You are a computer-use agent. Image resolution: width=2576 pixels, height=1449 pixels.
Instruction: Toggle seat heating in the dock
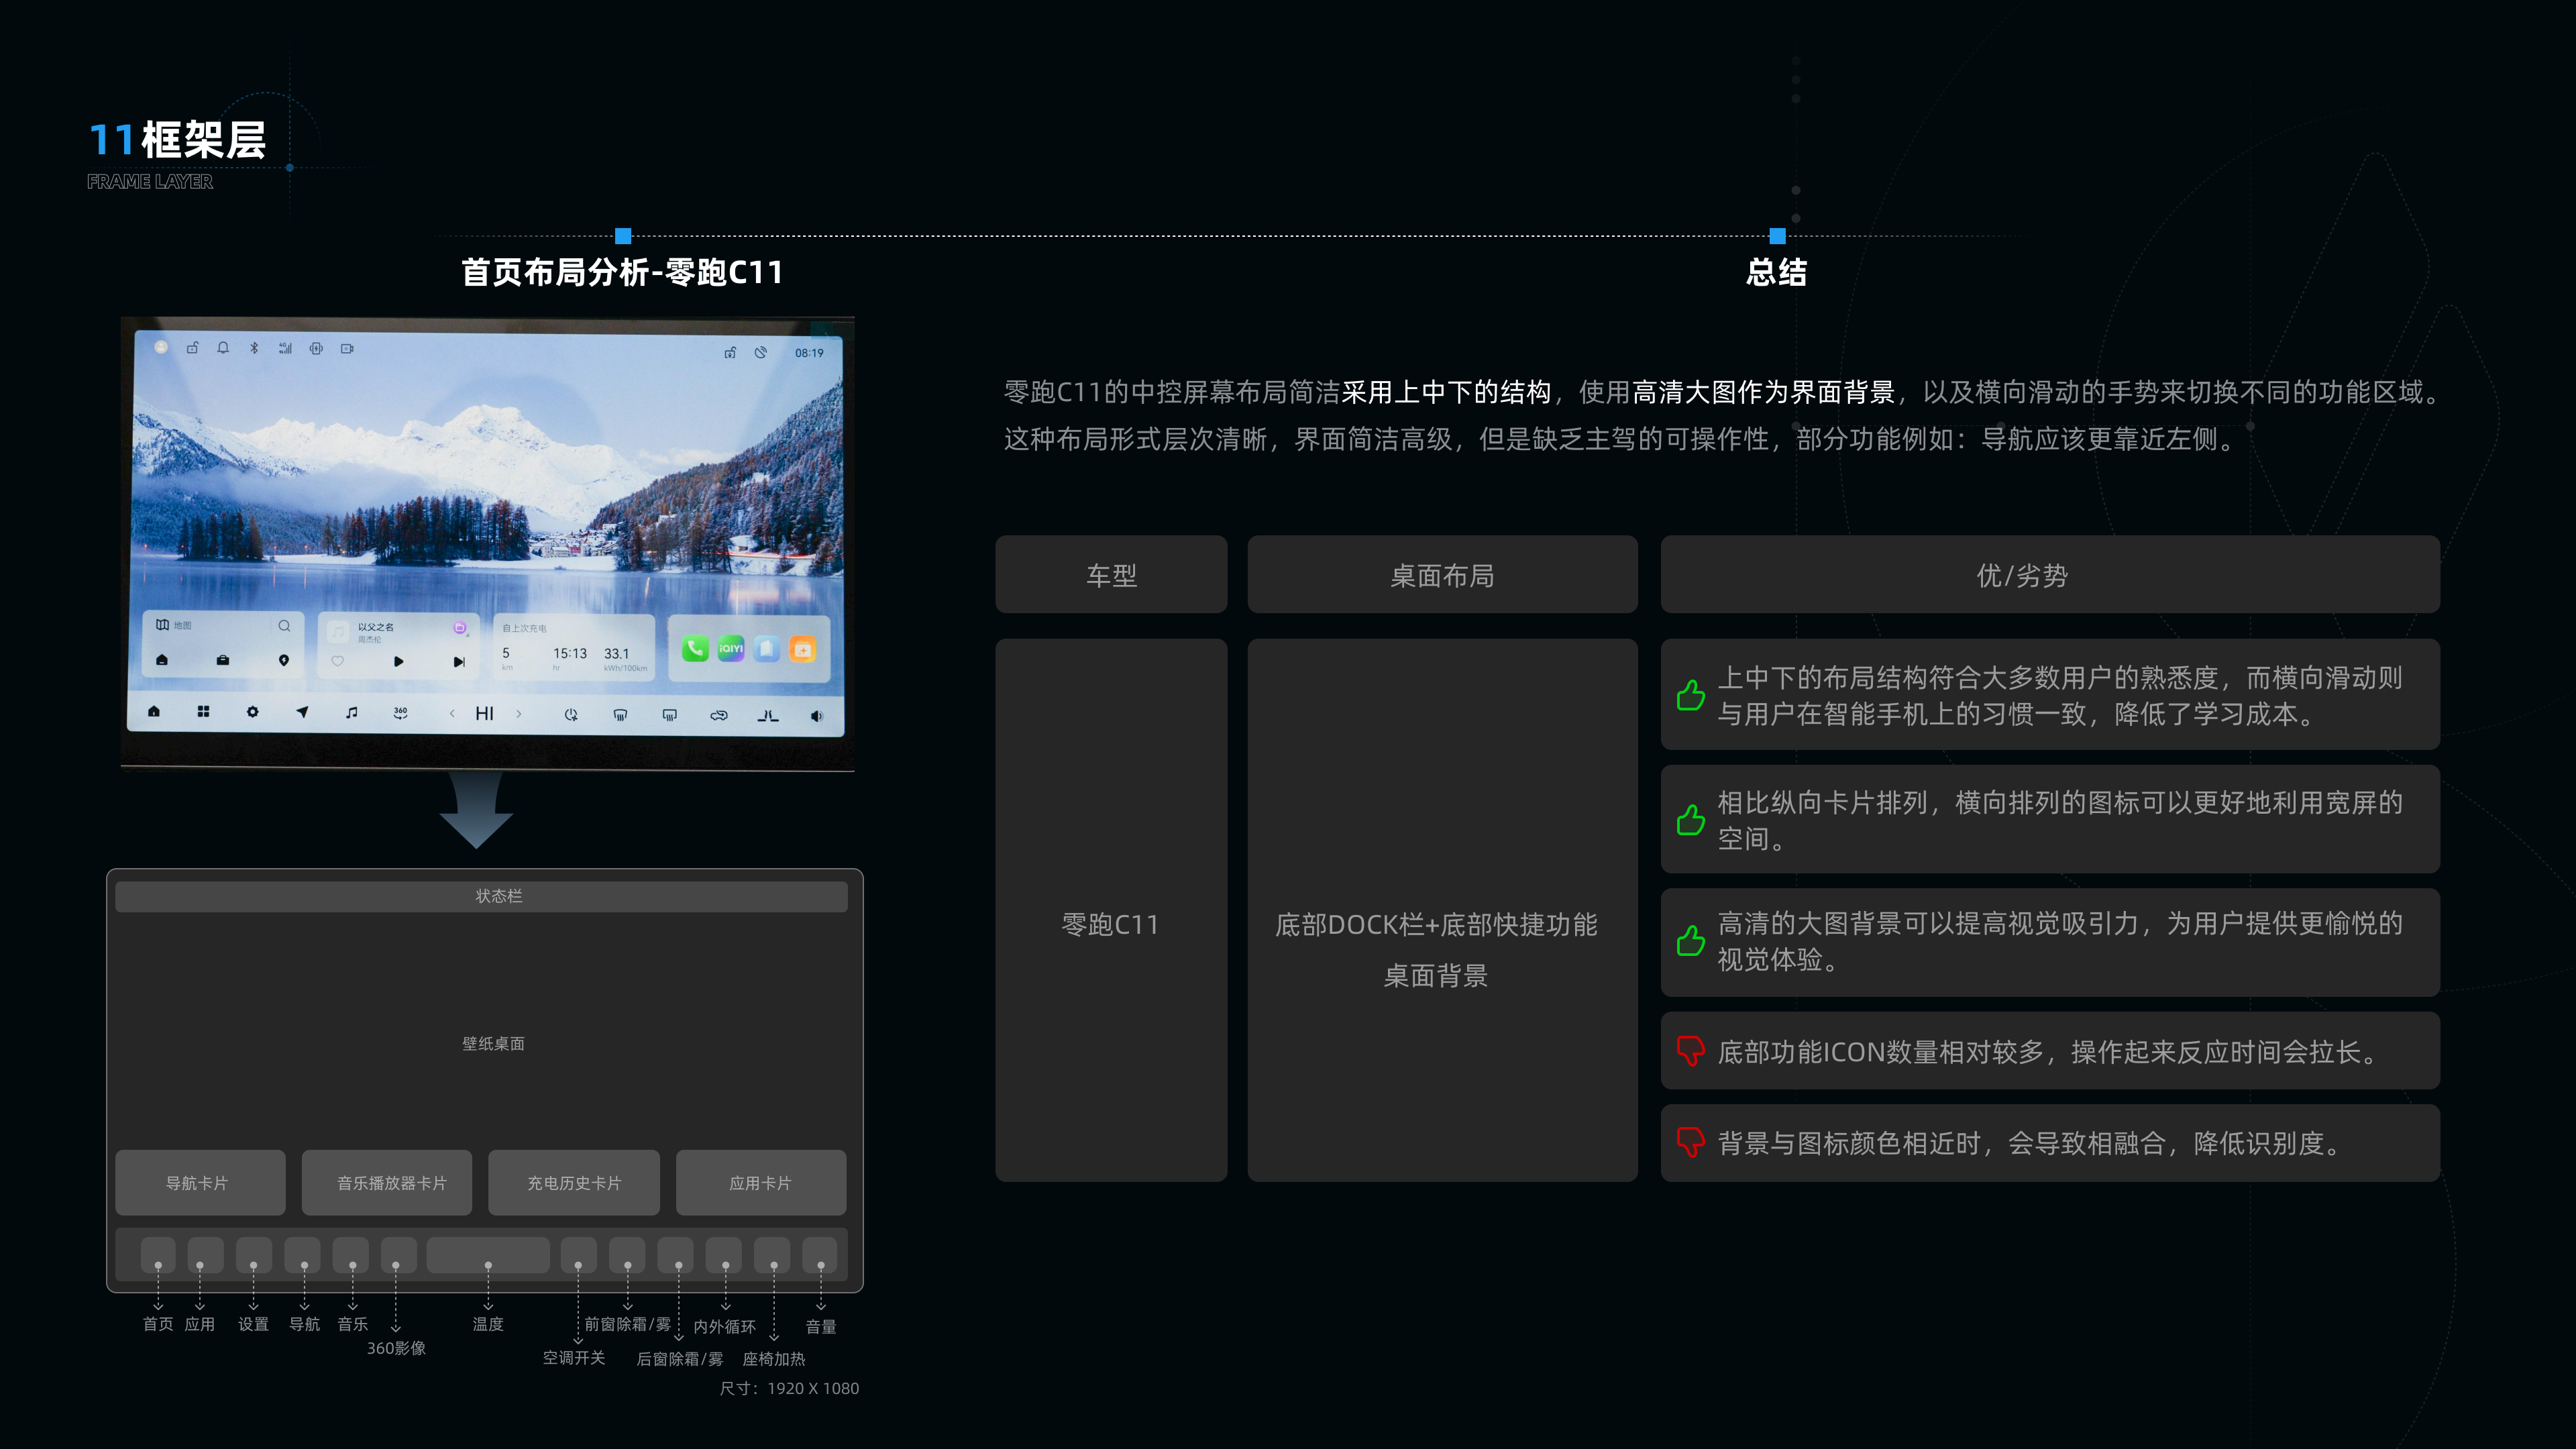click(x=768, y=715)
